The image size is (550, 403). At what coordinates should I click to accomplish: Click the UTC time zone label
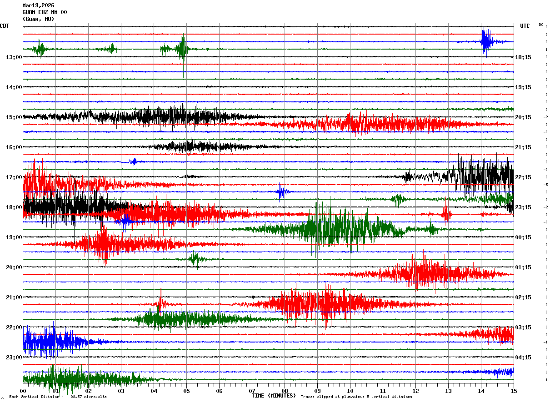point(525,26)
